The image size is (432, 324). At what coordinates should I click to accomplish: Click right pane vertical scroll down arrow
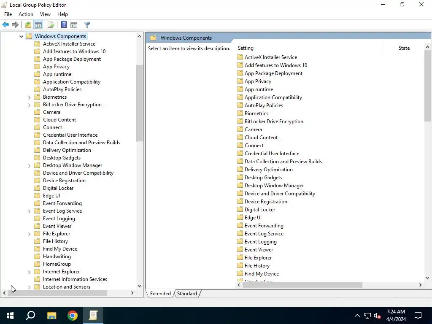click(x=428, y=278)
